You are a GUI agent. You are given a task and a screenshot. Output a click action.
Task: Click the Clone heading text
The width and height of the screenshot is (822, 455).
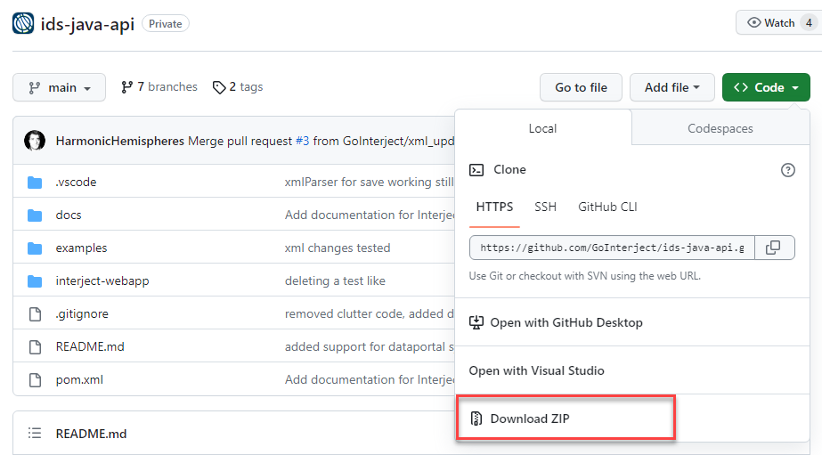point(509,170)
